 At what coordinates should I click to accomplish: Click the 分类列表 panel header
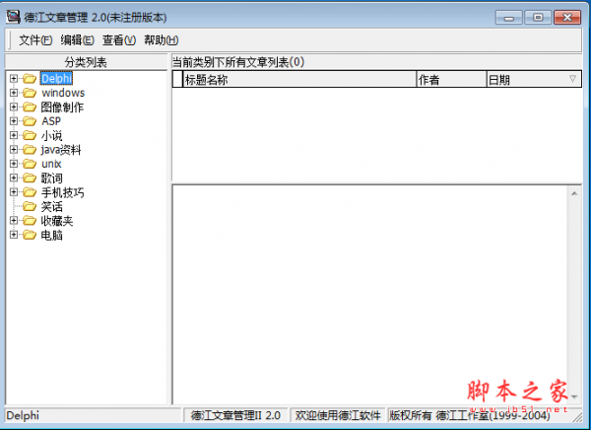pos(86,62)
